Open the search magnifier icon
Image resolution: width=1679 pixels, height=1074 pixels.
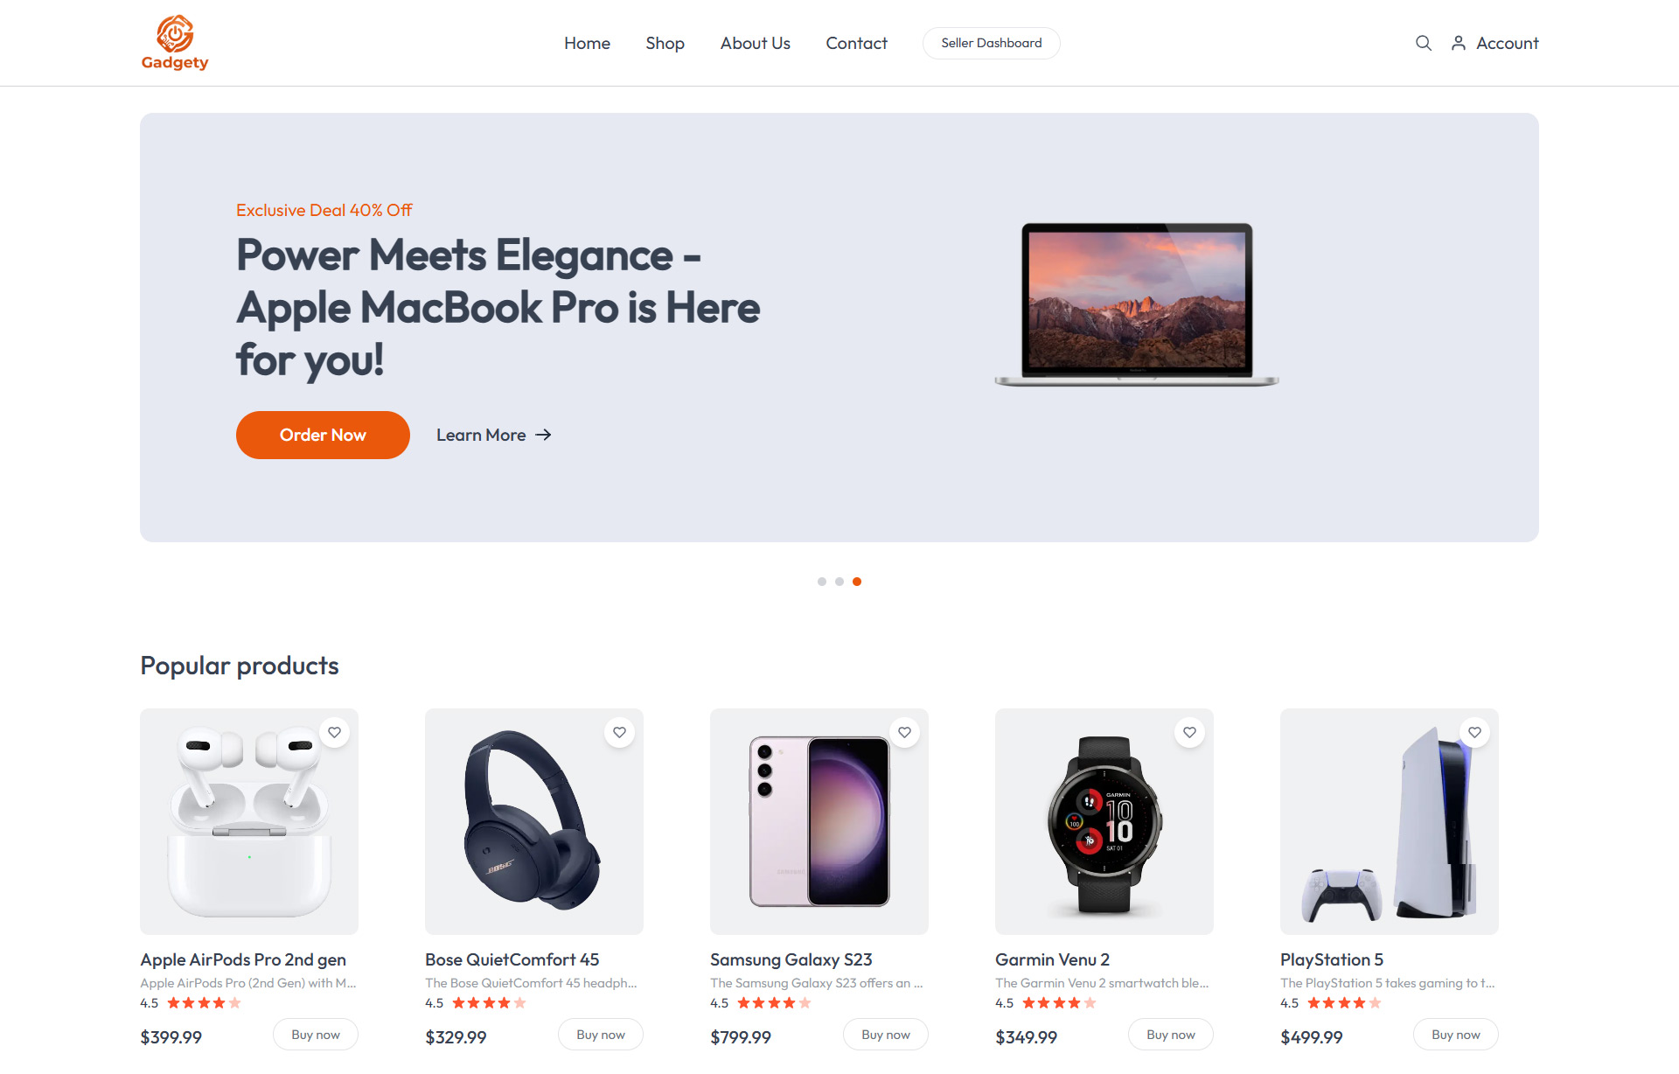pyautogui.click(x=1424, y=43)
